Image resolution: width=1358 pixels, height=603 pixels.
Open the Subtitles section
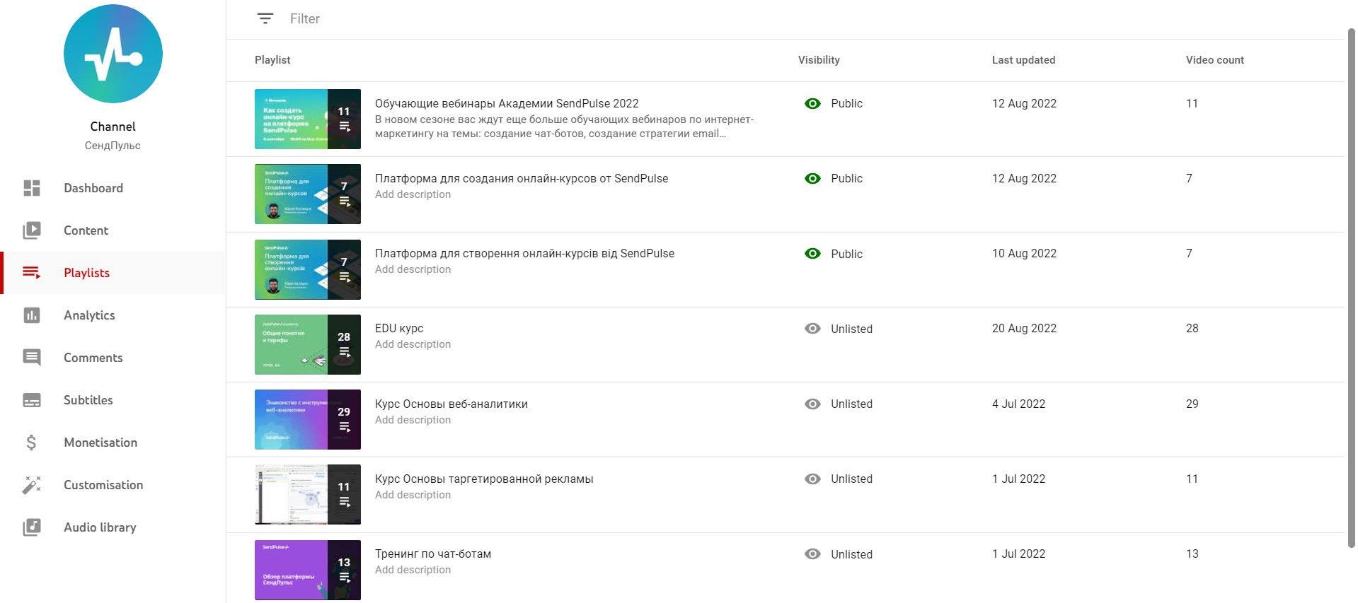(x=113, y=400)
